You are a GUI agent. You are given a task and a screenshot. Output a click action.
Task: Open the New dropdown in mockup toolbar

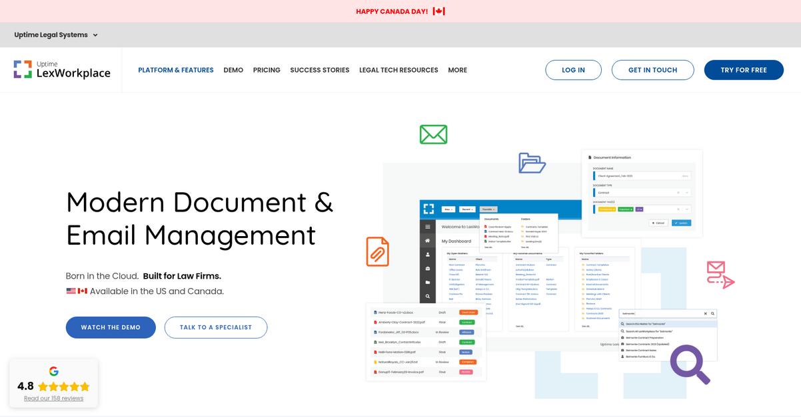click(448, 209)
